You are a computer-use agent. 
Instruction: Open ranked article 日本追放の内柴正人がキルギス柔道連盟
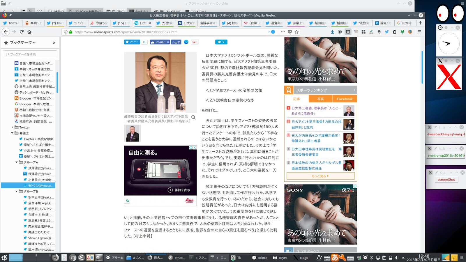316,165
